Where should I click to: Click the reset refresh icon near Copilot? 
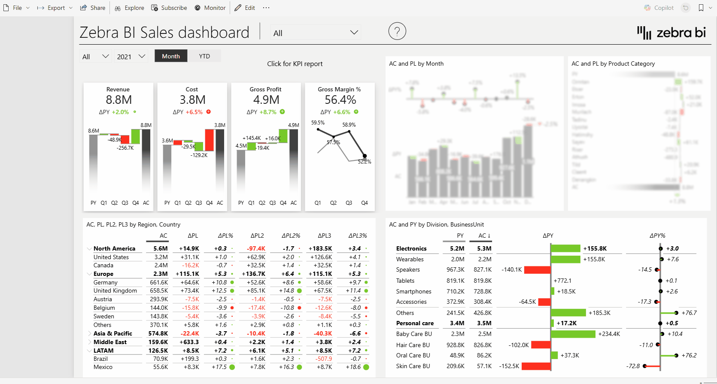click(686, 8)
